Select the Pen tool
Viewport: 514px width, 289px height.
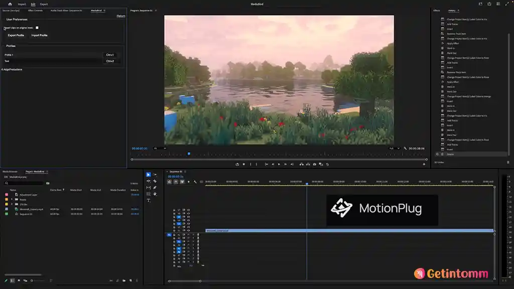[155, 188]
